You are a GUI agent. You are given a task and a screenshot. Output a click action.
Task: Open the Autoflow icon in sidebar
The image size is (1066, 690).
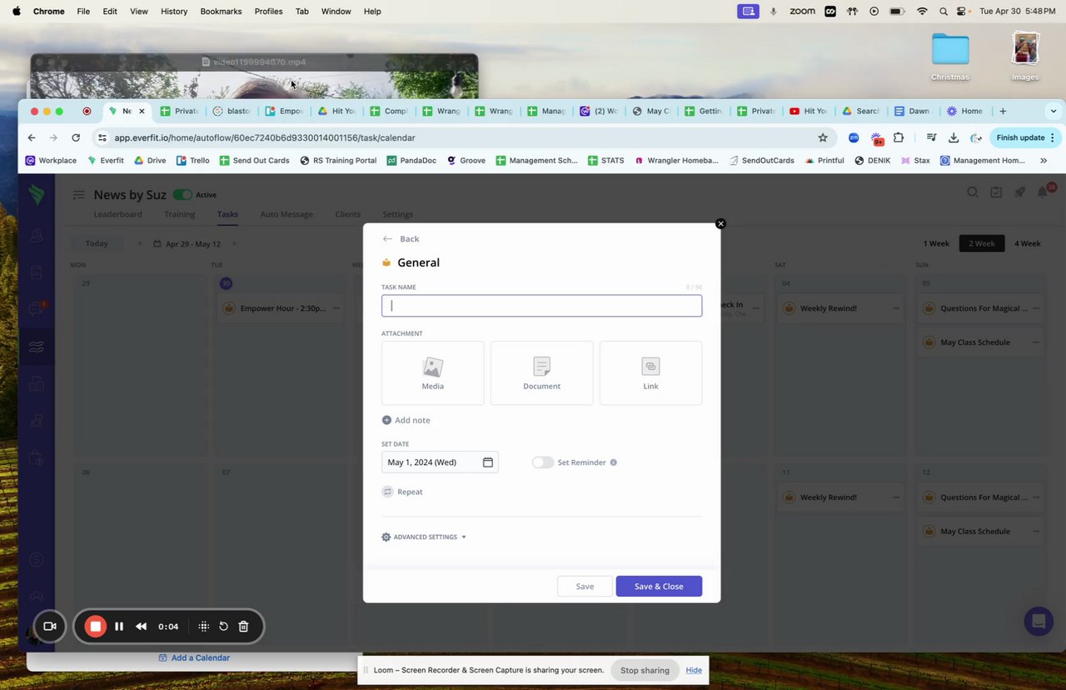[36, 347]
